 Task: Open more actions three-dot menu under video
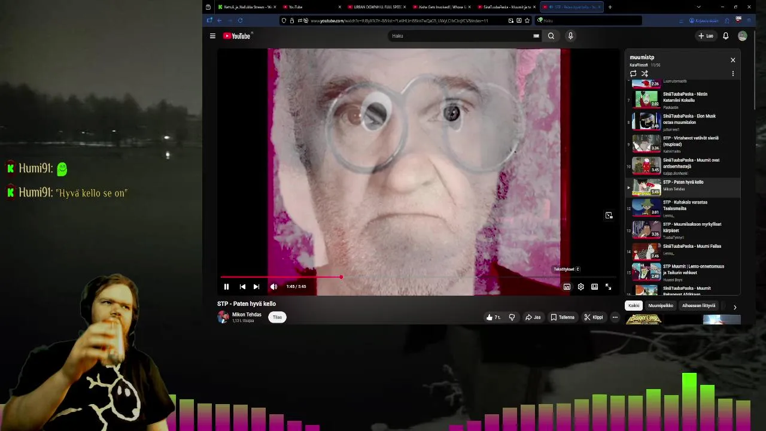(x=615, y=317)
